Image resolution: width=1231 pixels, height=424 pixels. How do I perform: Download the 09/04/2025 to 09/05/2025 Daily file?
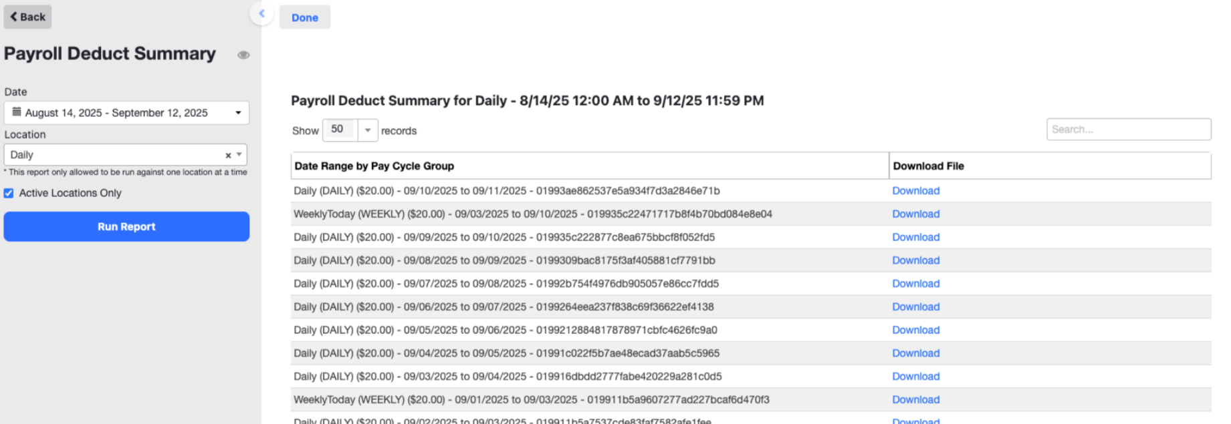916,353
